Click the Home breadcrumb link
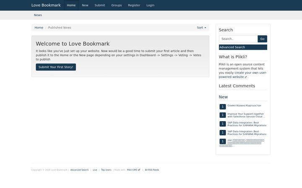This screenshot has height=188, width=302. [x=39, y=28]
